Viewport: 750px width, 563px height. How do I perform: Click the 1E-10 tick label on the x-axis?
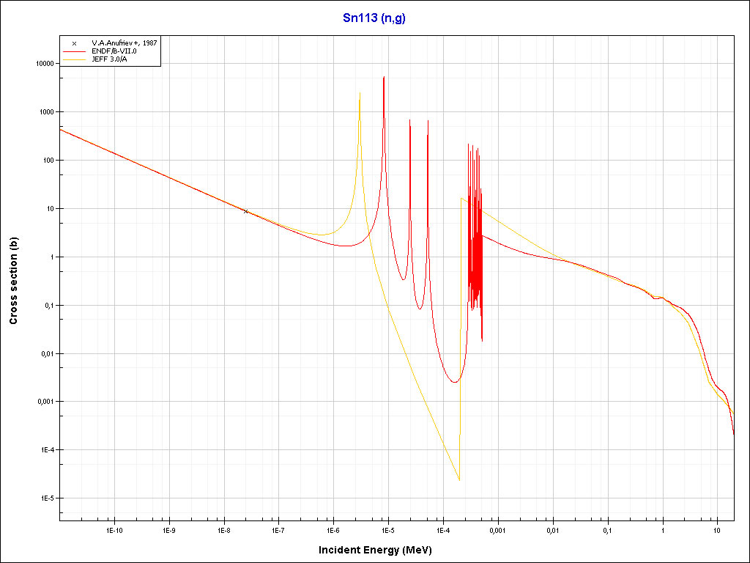coord(114,529)
